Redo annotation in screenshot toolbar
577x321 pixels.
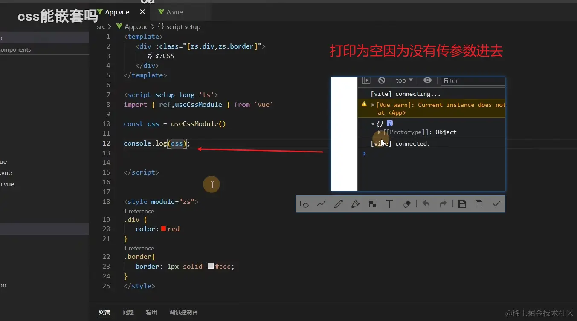443,204
